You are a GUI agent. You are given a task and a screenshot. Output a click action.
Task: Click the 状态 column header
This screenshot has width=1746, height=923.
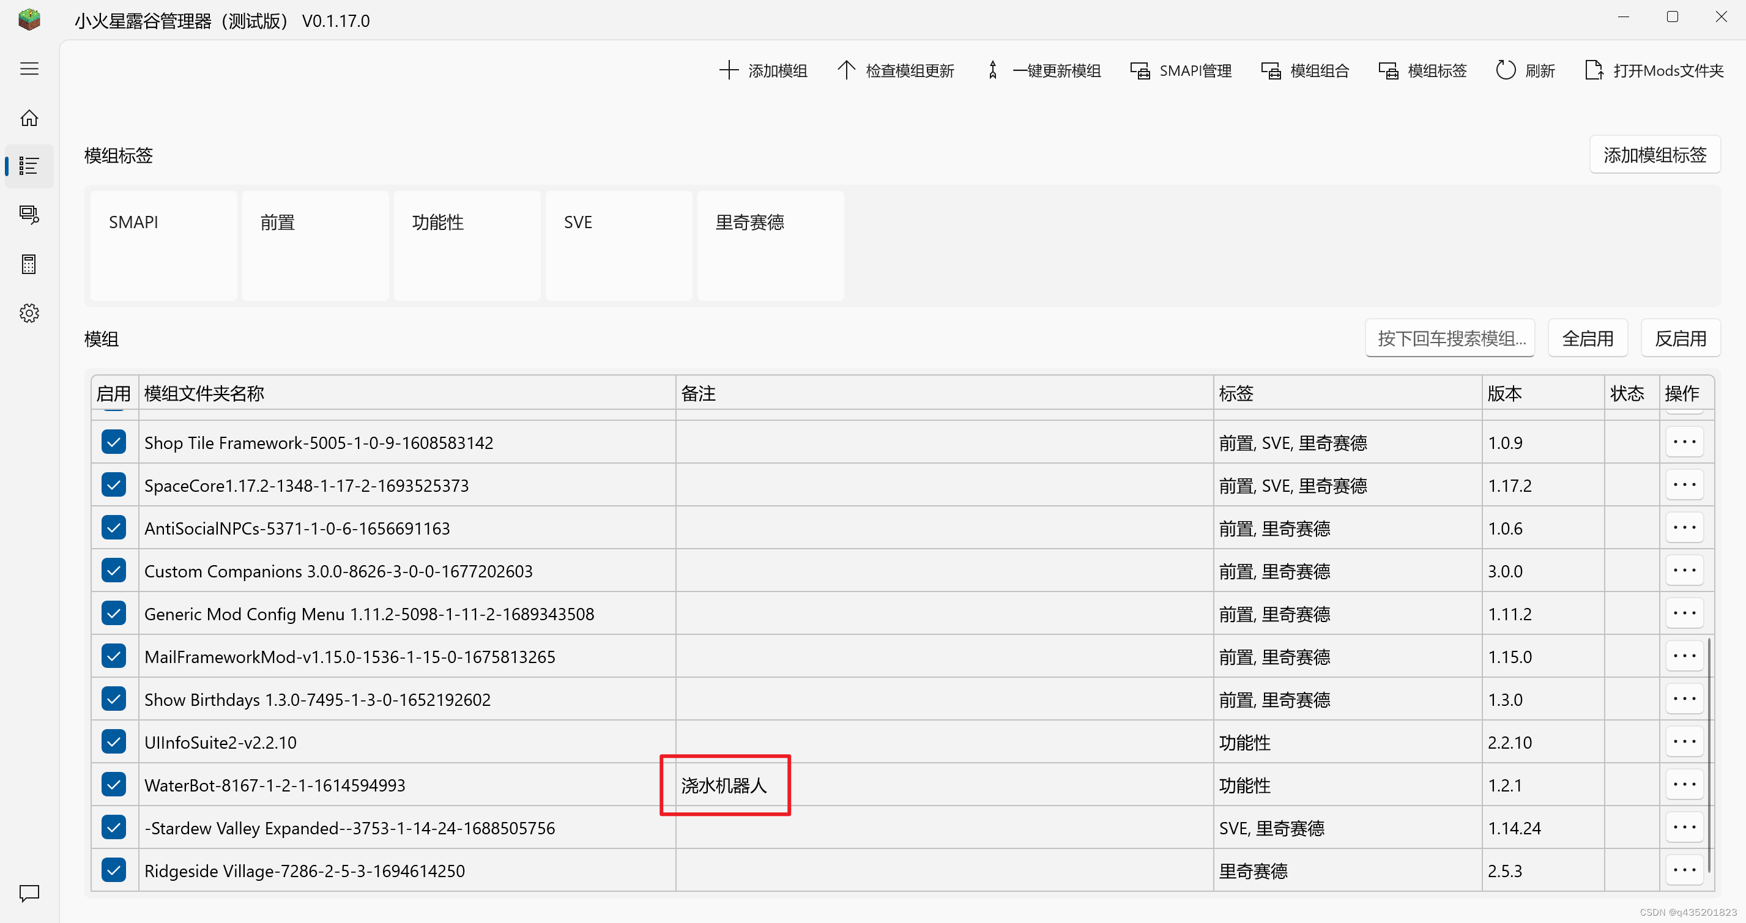click(x=1632, y=393)
